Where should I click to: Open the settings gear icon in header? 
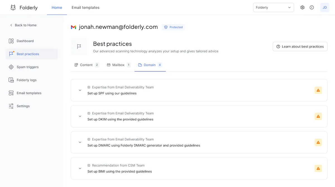click(302, 8)
